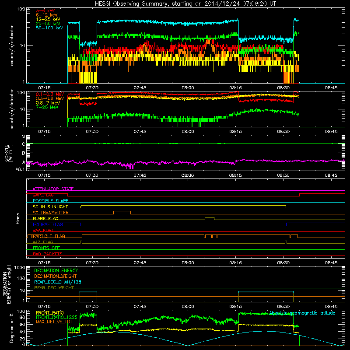The height and width of the screenshot is (350, 350).
Task: Click 07:45 time label below Flags panel
Action: tap(140, 263)
